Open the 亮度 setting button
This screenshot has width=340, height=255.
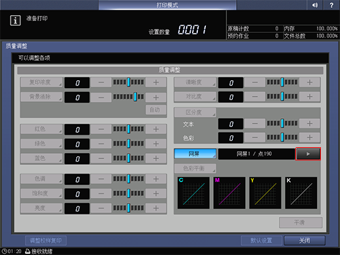(41, 208)
